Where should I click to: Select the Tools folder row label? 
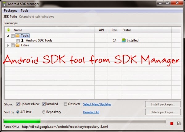coord(25,36)
